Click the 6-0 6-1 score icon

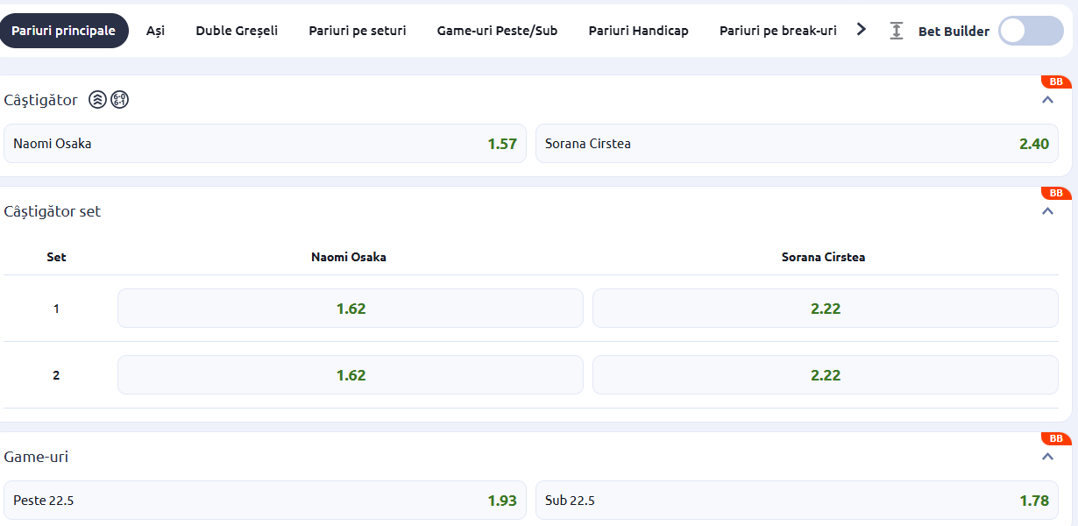(120, 100)
